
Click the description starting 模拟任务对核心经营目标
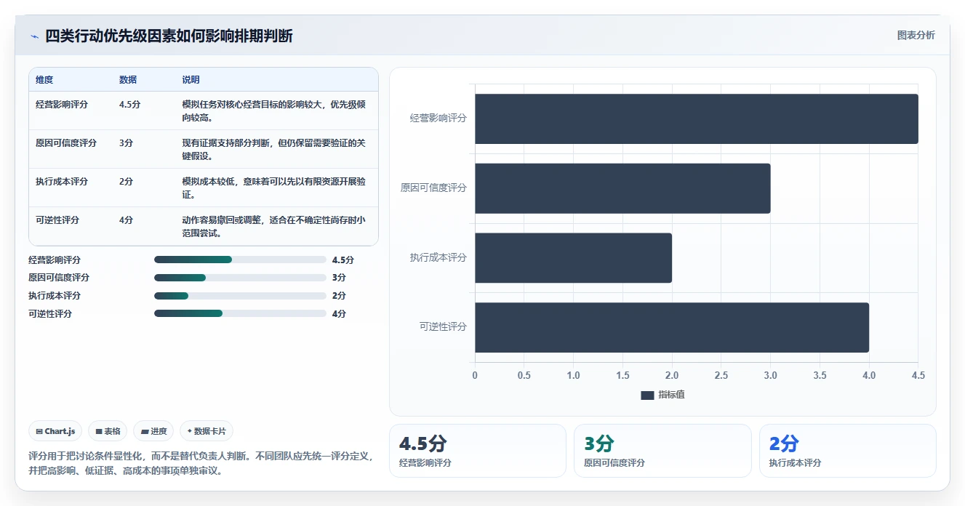coord(273,111)
